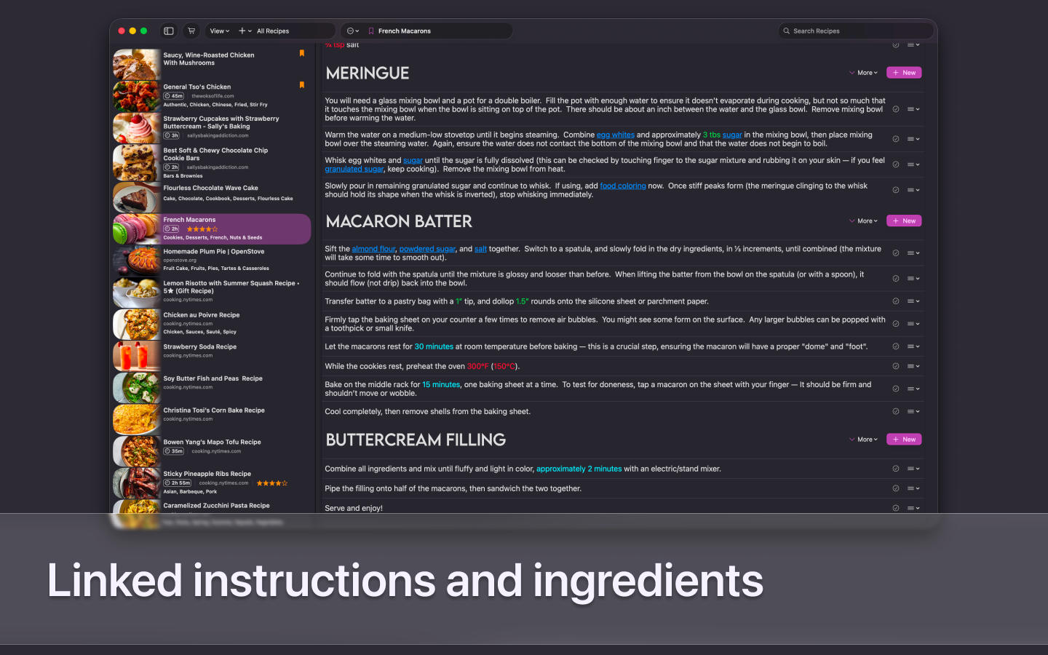Mark 'Combine all ingredients' step done
1048x655 pixels.
tap(896, 469)
